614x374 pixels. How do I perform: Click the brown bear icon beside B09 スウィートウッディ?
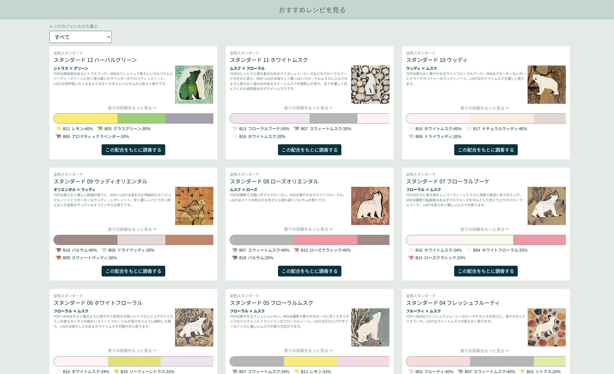58,258
